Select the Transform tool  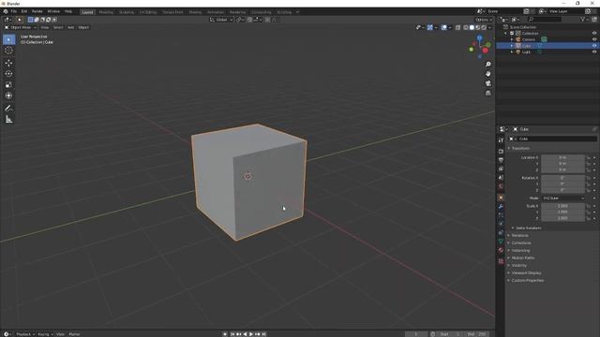[x=8, y=95]
